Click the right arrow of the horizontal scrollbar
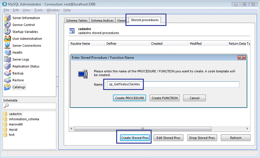260x158 pixels. coord(247,129)
